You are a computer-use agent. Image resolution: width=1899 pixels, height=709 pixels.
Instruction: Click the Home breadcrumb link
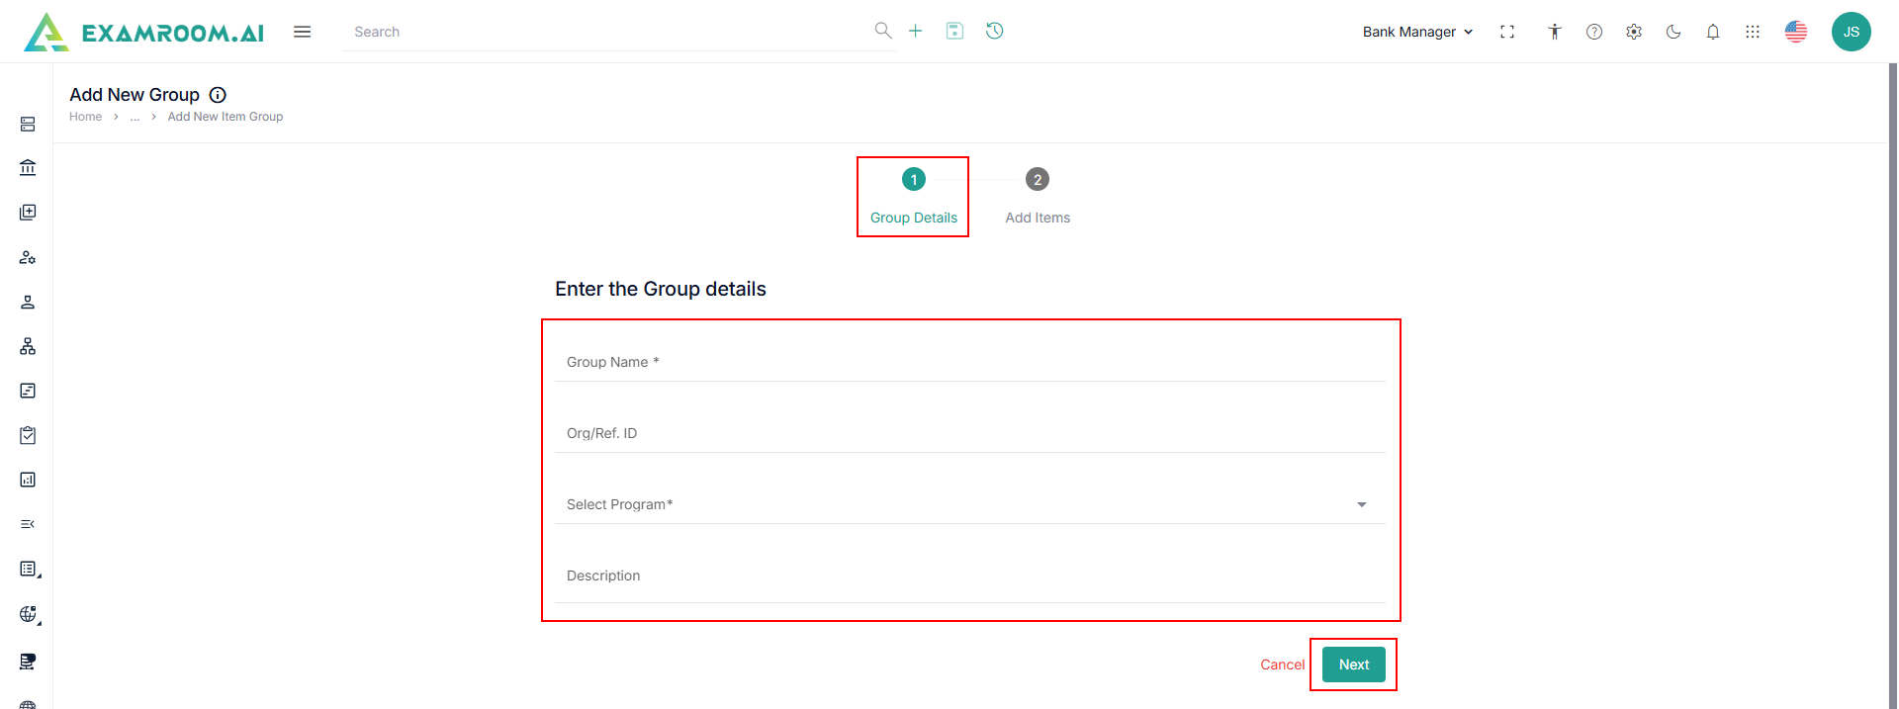coord(85,117)
